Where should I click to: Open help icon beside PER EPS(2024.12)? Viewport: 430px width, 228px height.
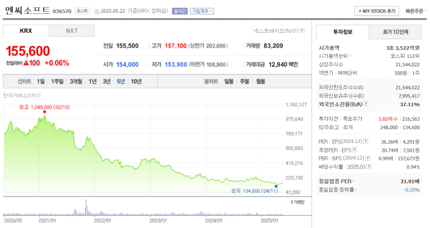pyautogui.click(x=366, y=141)
